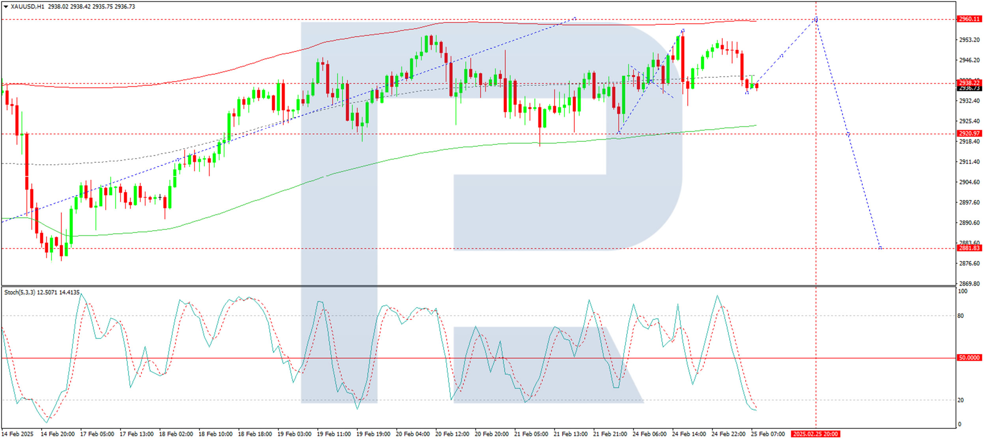This screenshot has width=984, height=441.
Task: Click the red 2025.02.25 20:00 date tag
Action: pos(815,434)
